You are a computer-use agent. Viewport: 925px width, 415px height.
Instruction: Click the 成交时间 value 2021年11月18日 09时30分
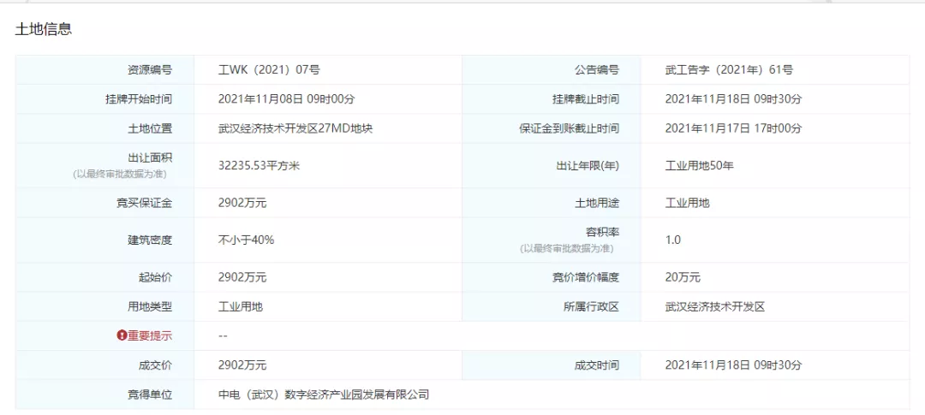(x=733, y=365)
